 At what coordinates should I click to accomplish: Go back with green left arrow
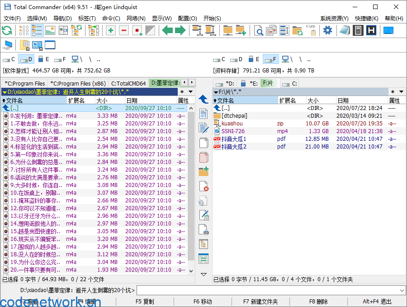167,30
